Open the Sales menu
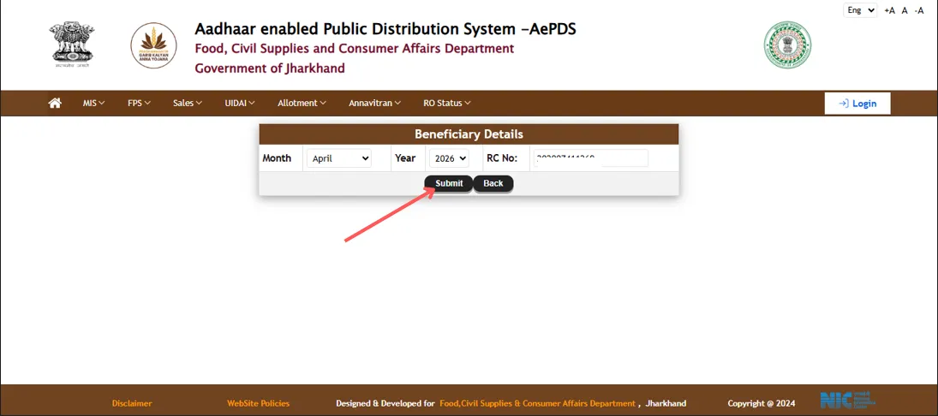Image resolution: width=938 pixels, height=416 pixels. [x=187, y=103]
